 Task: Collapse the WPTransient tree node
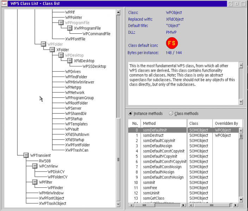pos(26,155)
